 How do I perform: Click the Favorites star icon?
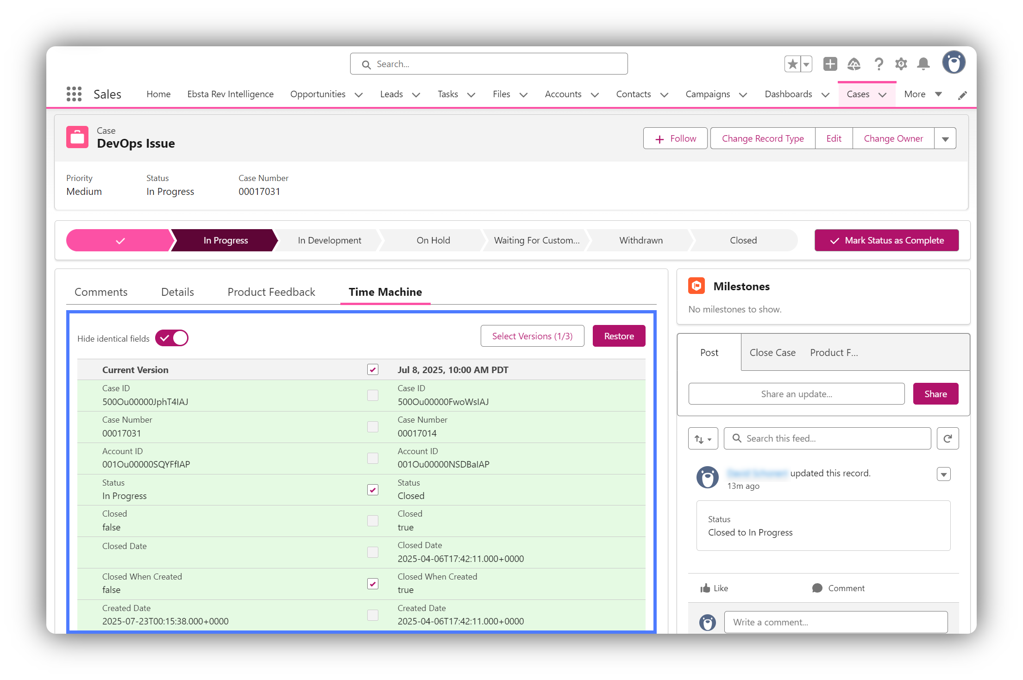coord(792,64)
